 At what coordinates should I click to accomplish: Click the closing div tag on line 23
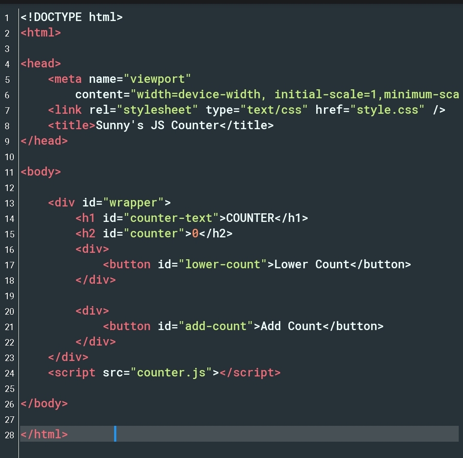coord(68,357)
